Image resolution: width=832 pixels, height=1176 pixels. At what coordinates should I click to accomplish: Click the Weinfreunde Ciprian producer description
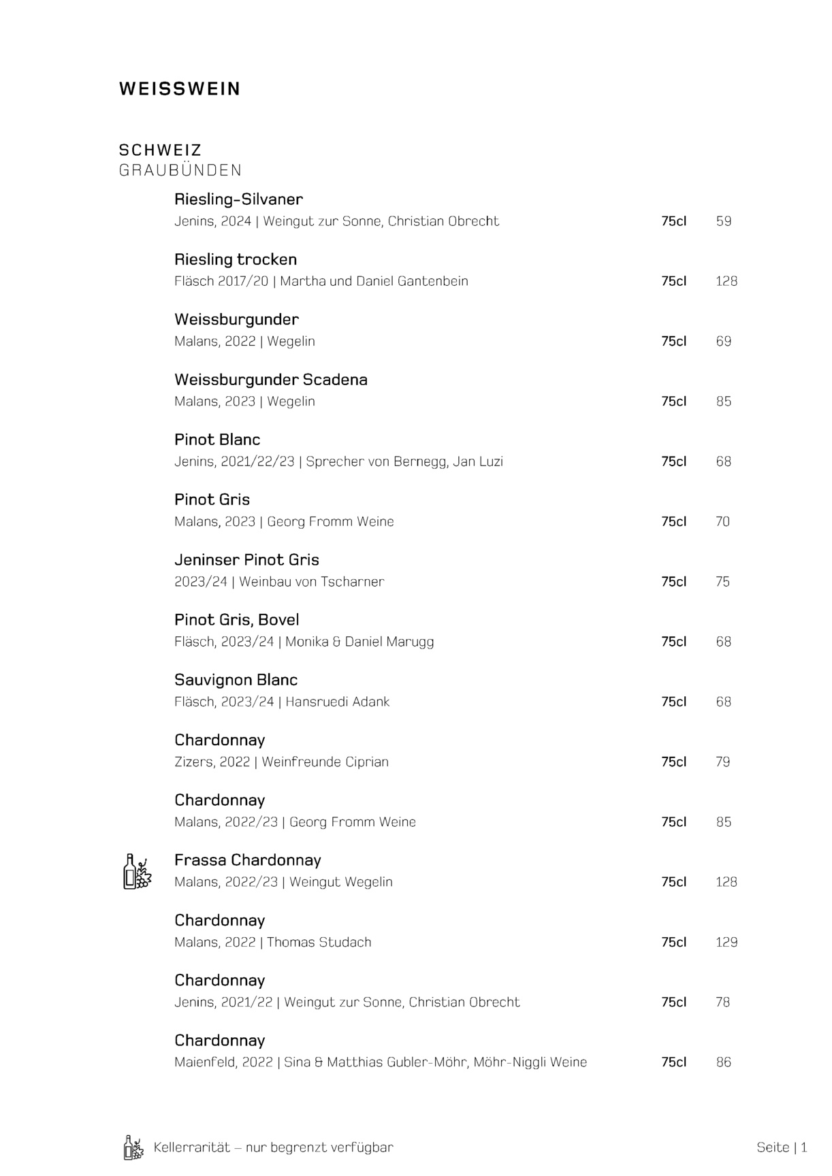[281, 762]
